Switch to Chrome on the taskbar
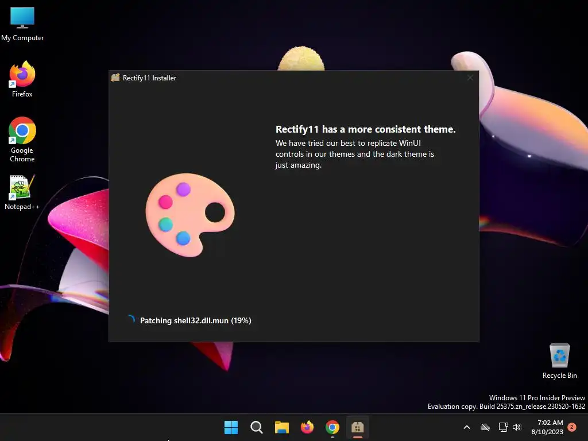The width and height of the screenshot is (588, 441). (332, 427)
